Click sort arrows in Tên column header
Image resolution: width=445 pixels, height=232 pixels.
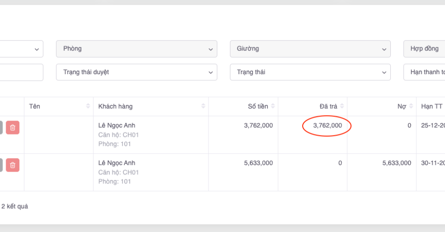(x=88, y=106)
